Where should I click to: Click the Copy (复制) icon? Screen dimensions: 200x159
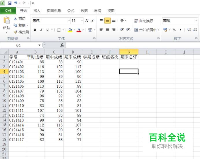click(15, 25)
